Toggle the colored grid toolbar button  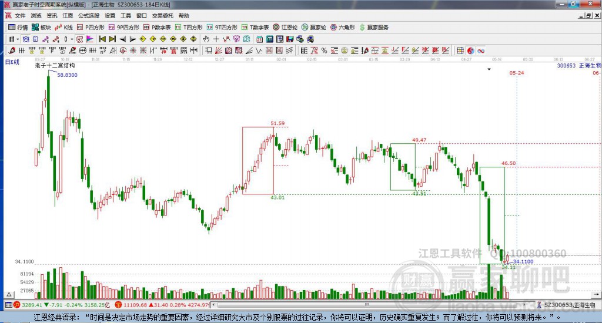point(460,51)
